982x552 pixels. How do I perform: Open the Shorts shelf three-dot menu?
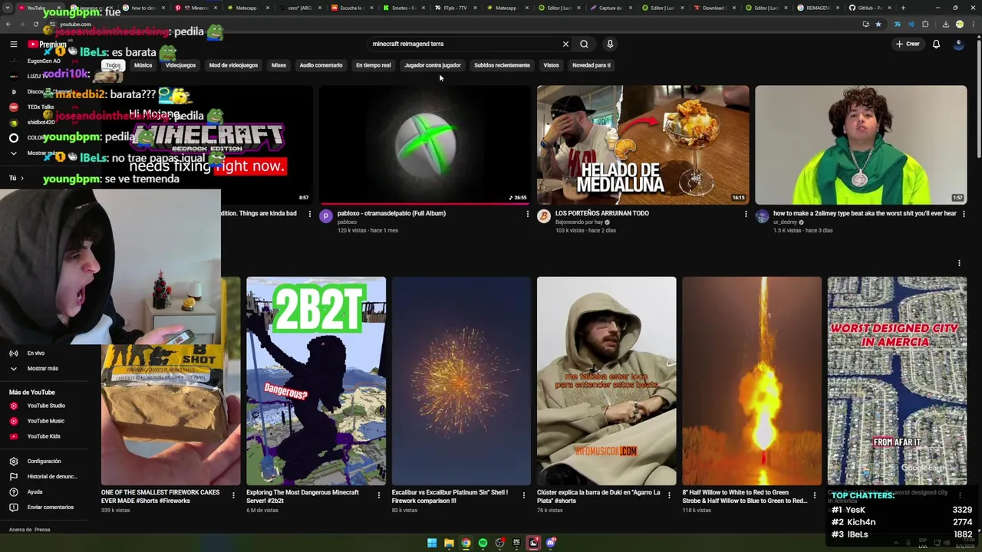coord(959,263)
